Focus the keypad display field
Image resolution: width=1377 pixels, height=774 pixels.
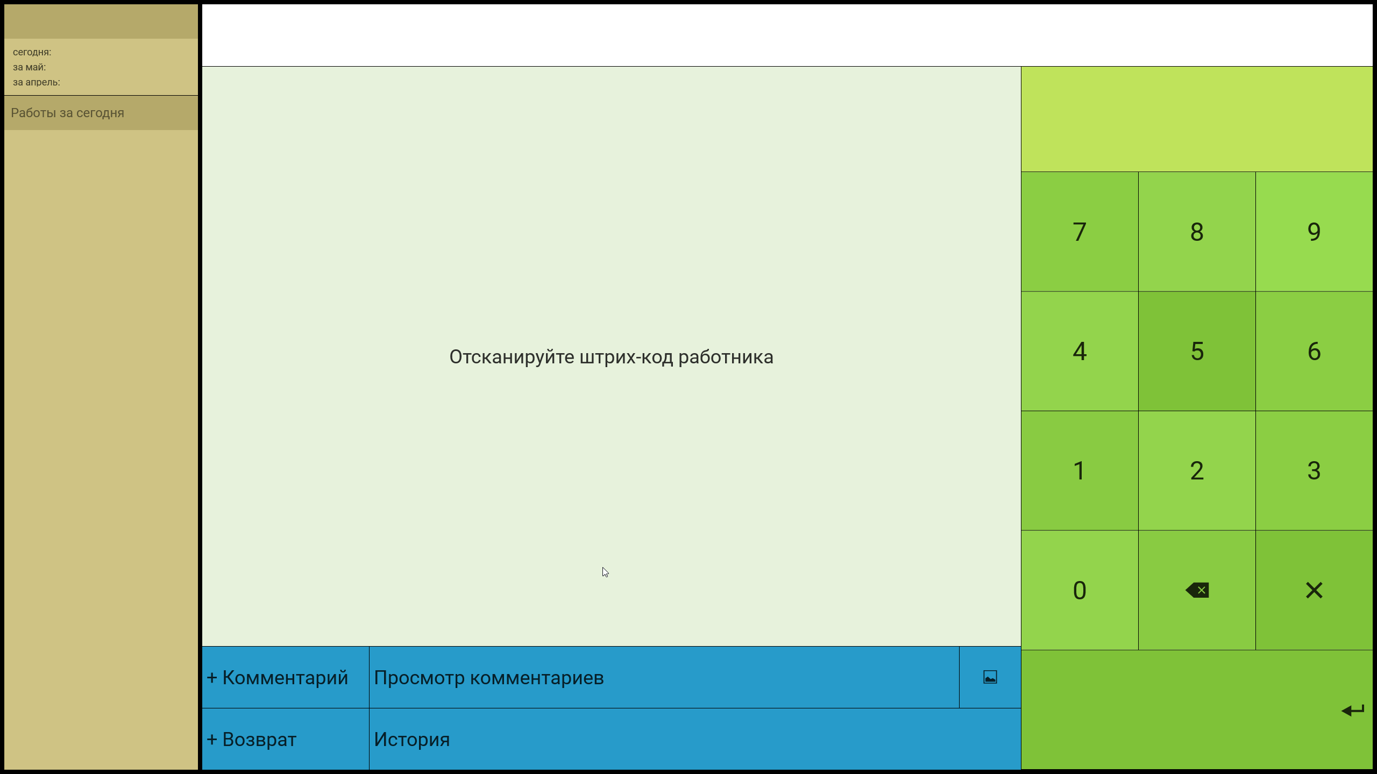1197,119
